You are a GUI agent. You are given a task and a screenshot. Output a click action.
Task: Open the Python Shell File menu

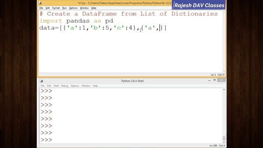pyautogui.click(x=43, y=86)
